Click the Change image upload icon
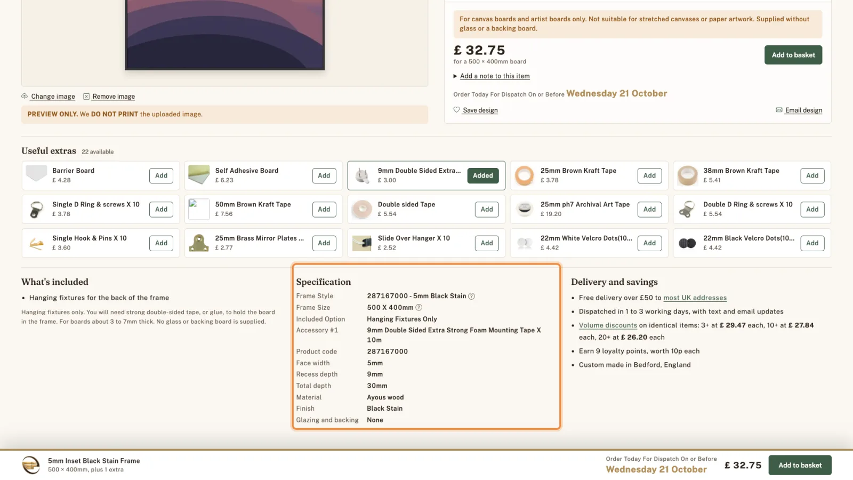The image size is (853, 480). pyautogui.click(x=25, y=97)
